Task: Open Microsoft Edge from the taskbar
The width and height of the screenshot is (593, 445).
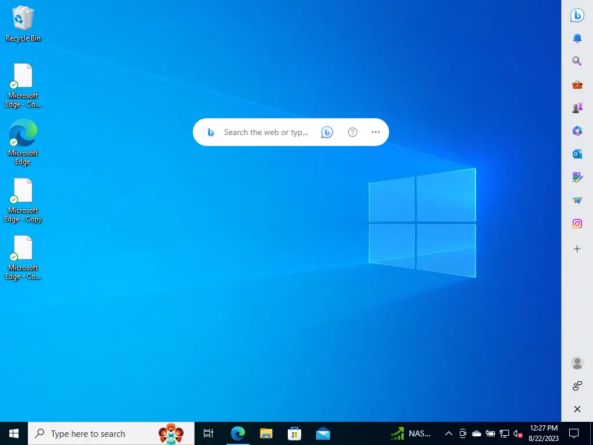Action: tap(238, 433)
